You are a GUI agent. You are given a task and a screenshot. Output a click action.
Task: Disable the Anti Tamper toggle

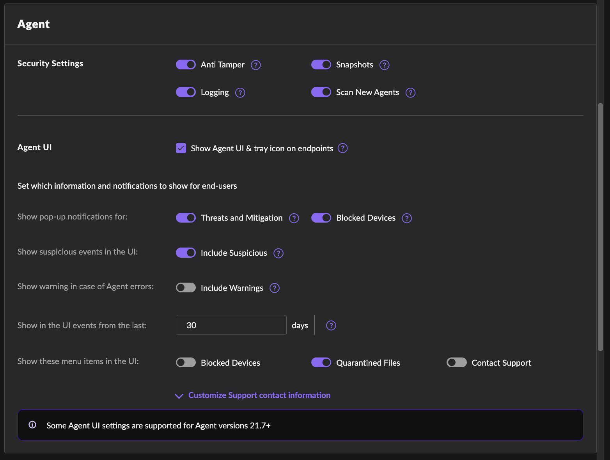(x=186, y=65)
